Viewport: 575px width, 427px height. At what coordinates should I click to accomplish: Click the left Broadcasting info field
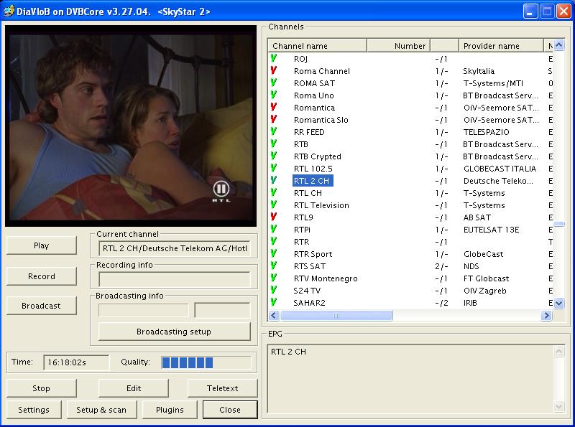click(x=143, y=310)
